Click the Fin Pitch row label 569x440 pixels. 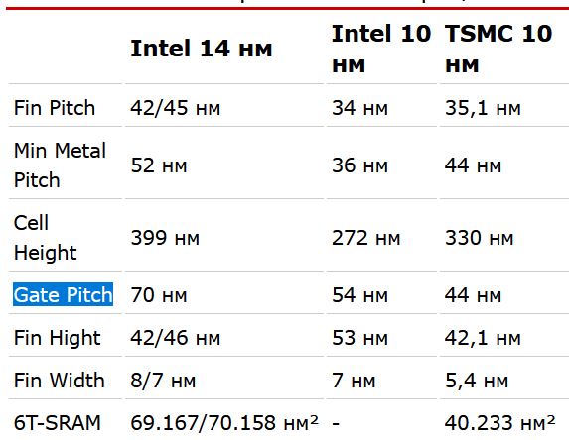(55, 108)
